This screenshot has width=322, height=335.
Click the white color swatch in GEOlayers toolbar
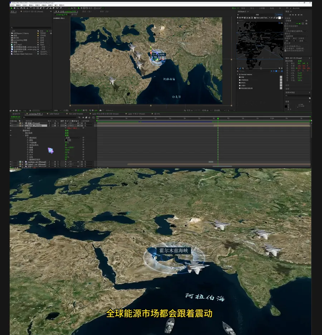point(279,18)
